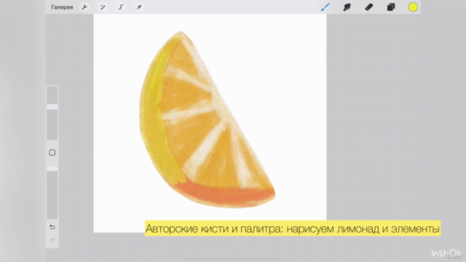
Task: Activate the Transform arrow tool
Action: [x=139, y=7]
